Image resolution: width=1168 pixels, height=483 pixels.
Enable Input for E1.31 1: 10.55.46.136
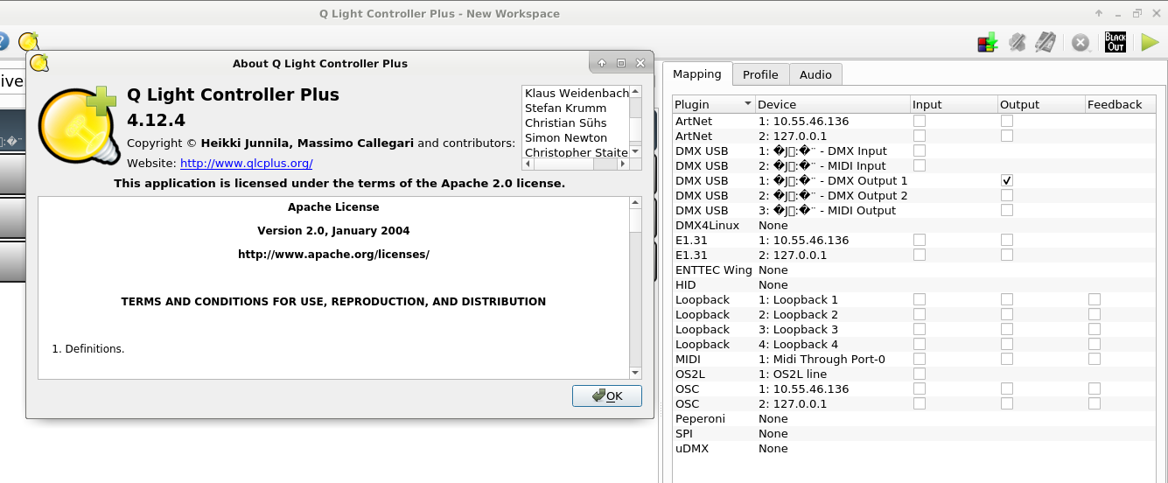[x=920, y=240]
